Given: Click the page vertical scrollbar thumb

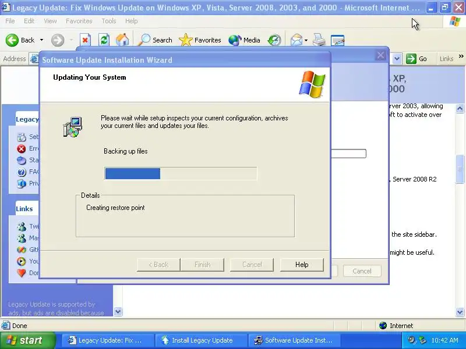Looking at the screenshot, I should [460, 169].
